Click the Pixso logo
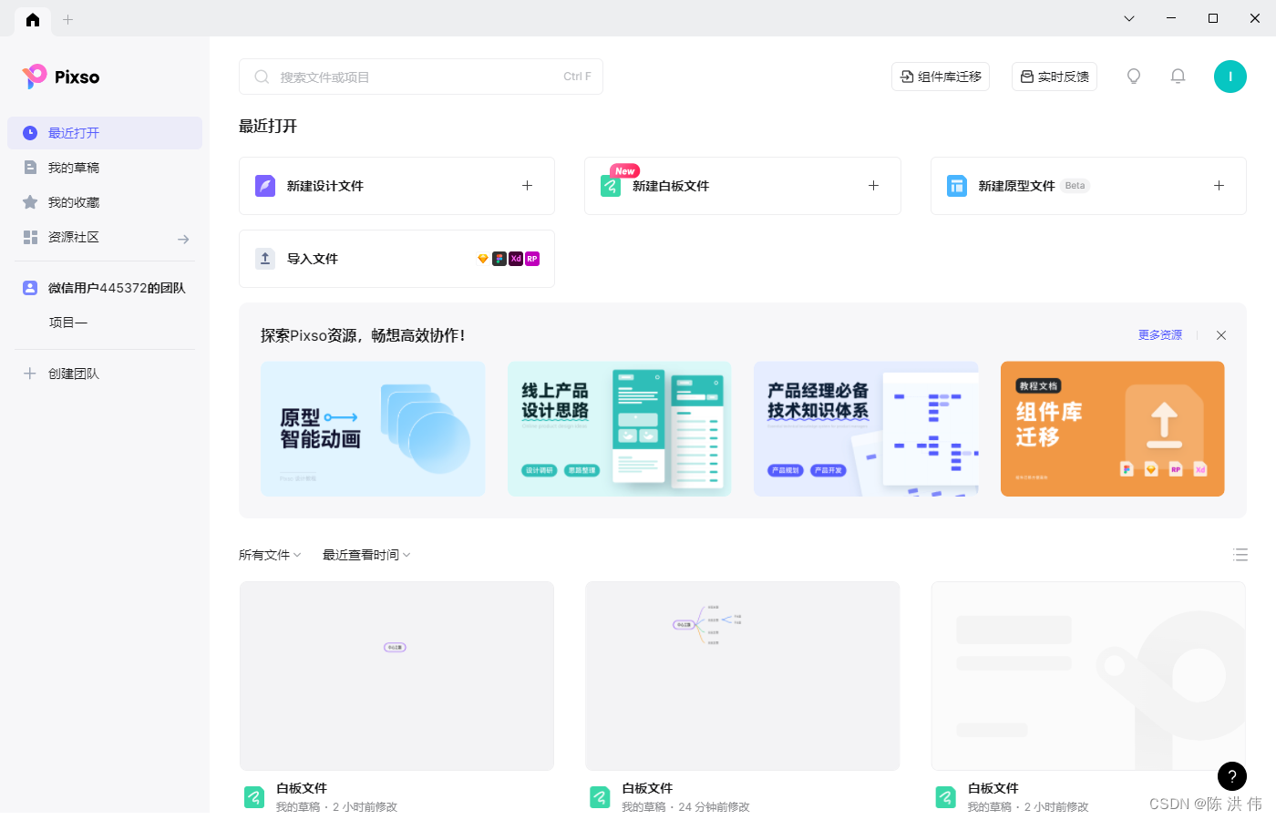This screenshot has width=1276, height=820. click(61, 77)
